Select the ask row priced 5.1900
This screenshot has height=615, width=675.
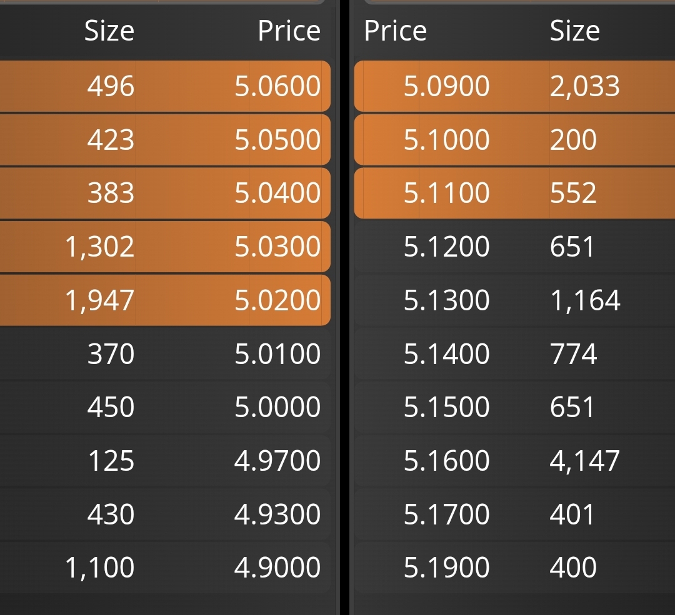tap(514, 568)
